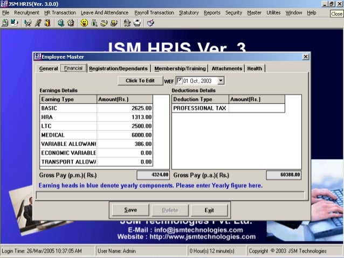Viewport: 344px width, 258px height.
Task: Select the VARIABLE ALLOWANCE earning row
Action: point(68,144)
